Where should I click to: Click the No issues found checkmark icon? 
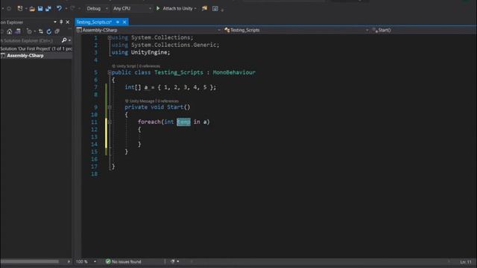(x=108, y=261)
